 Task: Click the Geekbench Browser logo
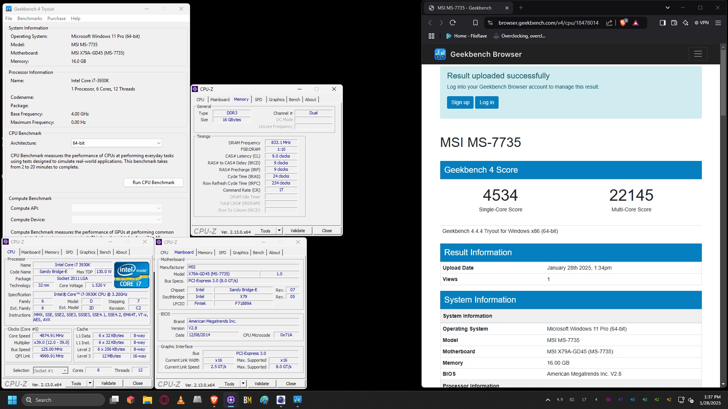478,54
